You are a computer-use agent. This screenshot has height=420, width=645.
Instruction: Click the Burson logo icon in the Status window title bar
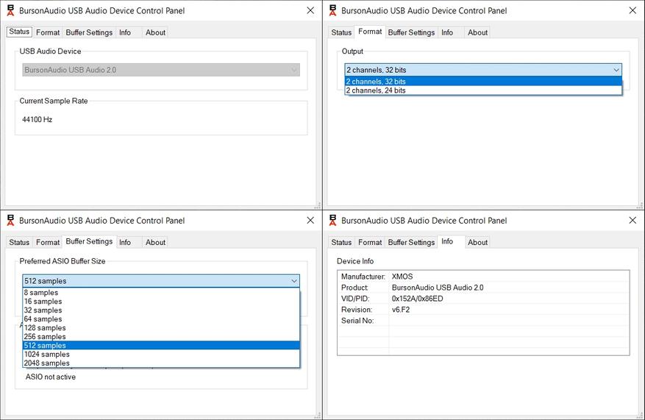pos(11,11)
